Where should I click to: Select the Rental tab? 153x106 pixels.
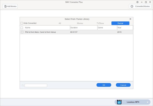(x=120, y=23)
